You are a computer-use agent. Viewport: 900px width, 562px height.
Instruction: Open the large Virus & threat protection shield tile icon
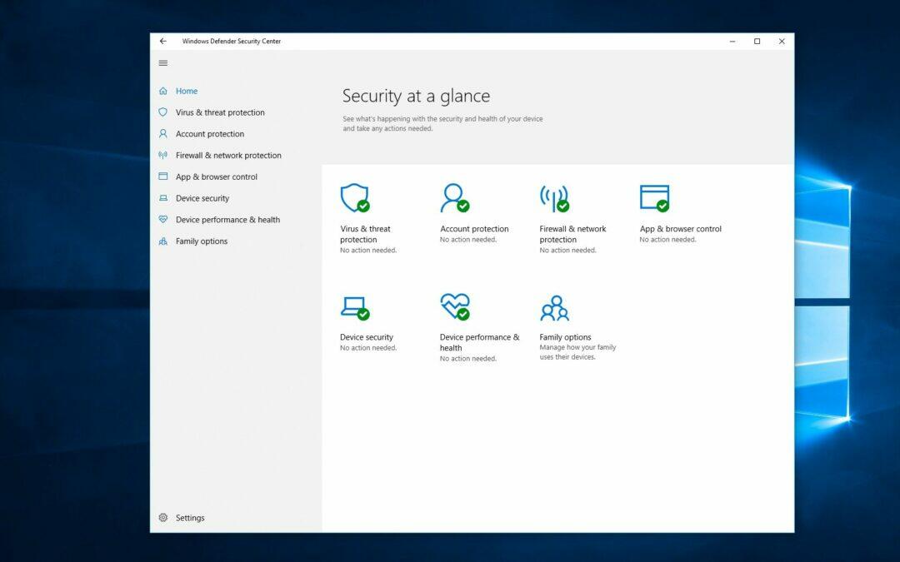click(355, 198)
